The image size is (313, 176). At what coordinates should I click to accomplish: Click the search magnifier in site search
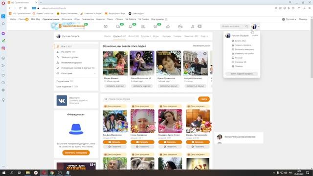pos(246,26)
